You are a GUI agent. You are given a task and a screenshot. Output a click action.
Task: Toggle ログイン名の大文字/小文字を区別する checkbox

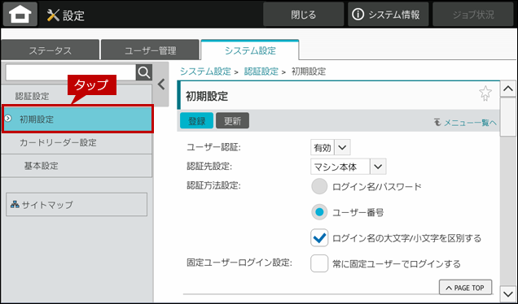coord(319,237)
